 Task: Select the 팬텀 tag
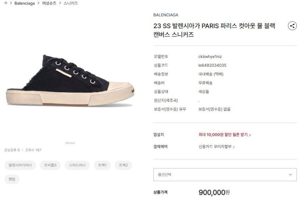coord(12,179)
